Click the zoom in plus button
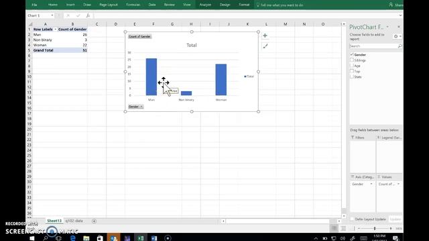The image size is (429, 241). (391, 228)
